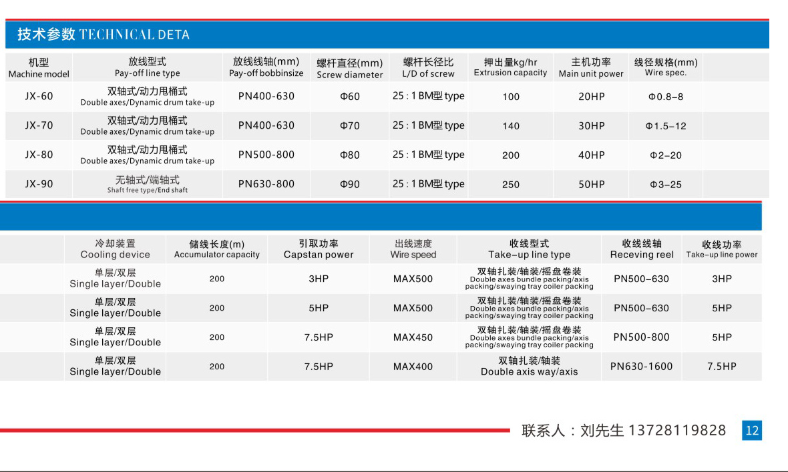Click the Cooling device column header

116,249
